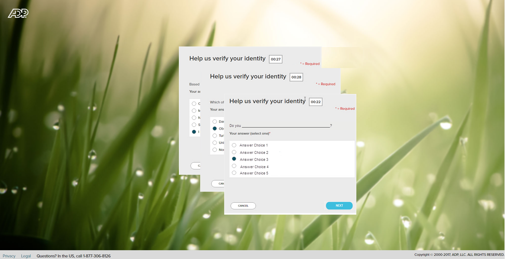Choose the radio option starting with "Tur"
Viewport: 505px width, 259px height.
[215, 136]
